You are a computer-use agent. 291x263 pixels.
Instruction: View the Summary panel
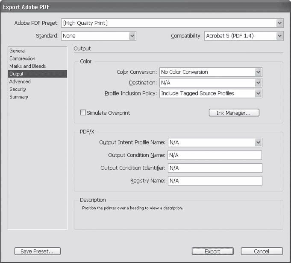[19, 97]
